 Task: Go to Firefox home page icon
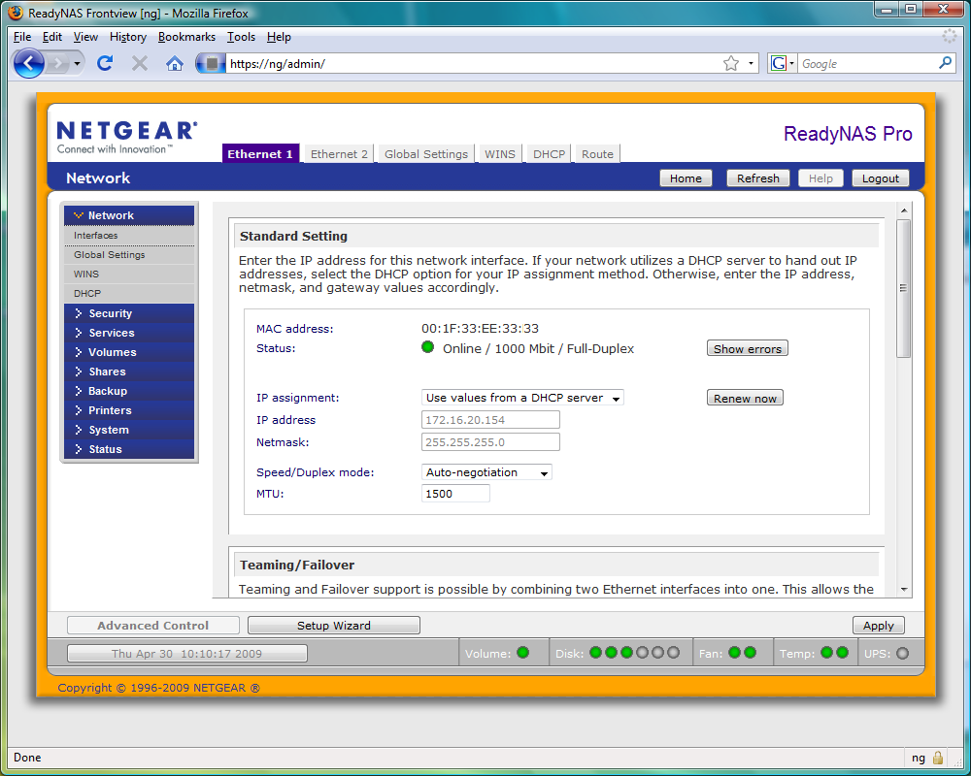tap(175, 63)
